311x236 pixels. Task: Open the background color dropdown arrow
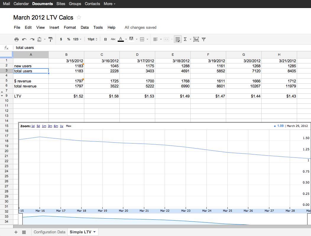[137, 39]
